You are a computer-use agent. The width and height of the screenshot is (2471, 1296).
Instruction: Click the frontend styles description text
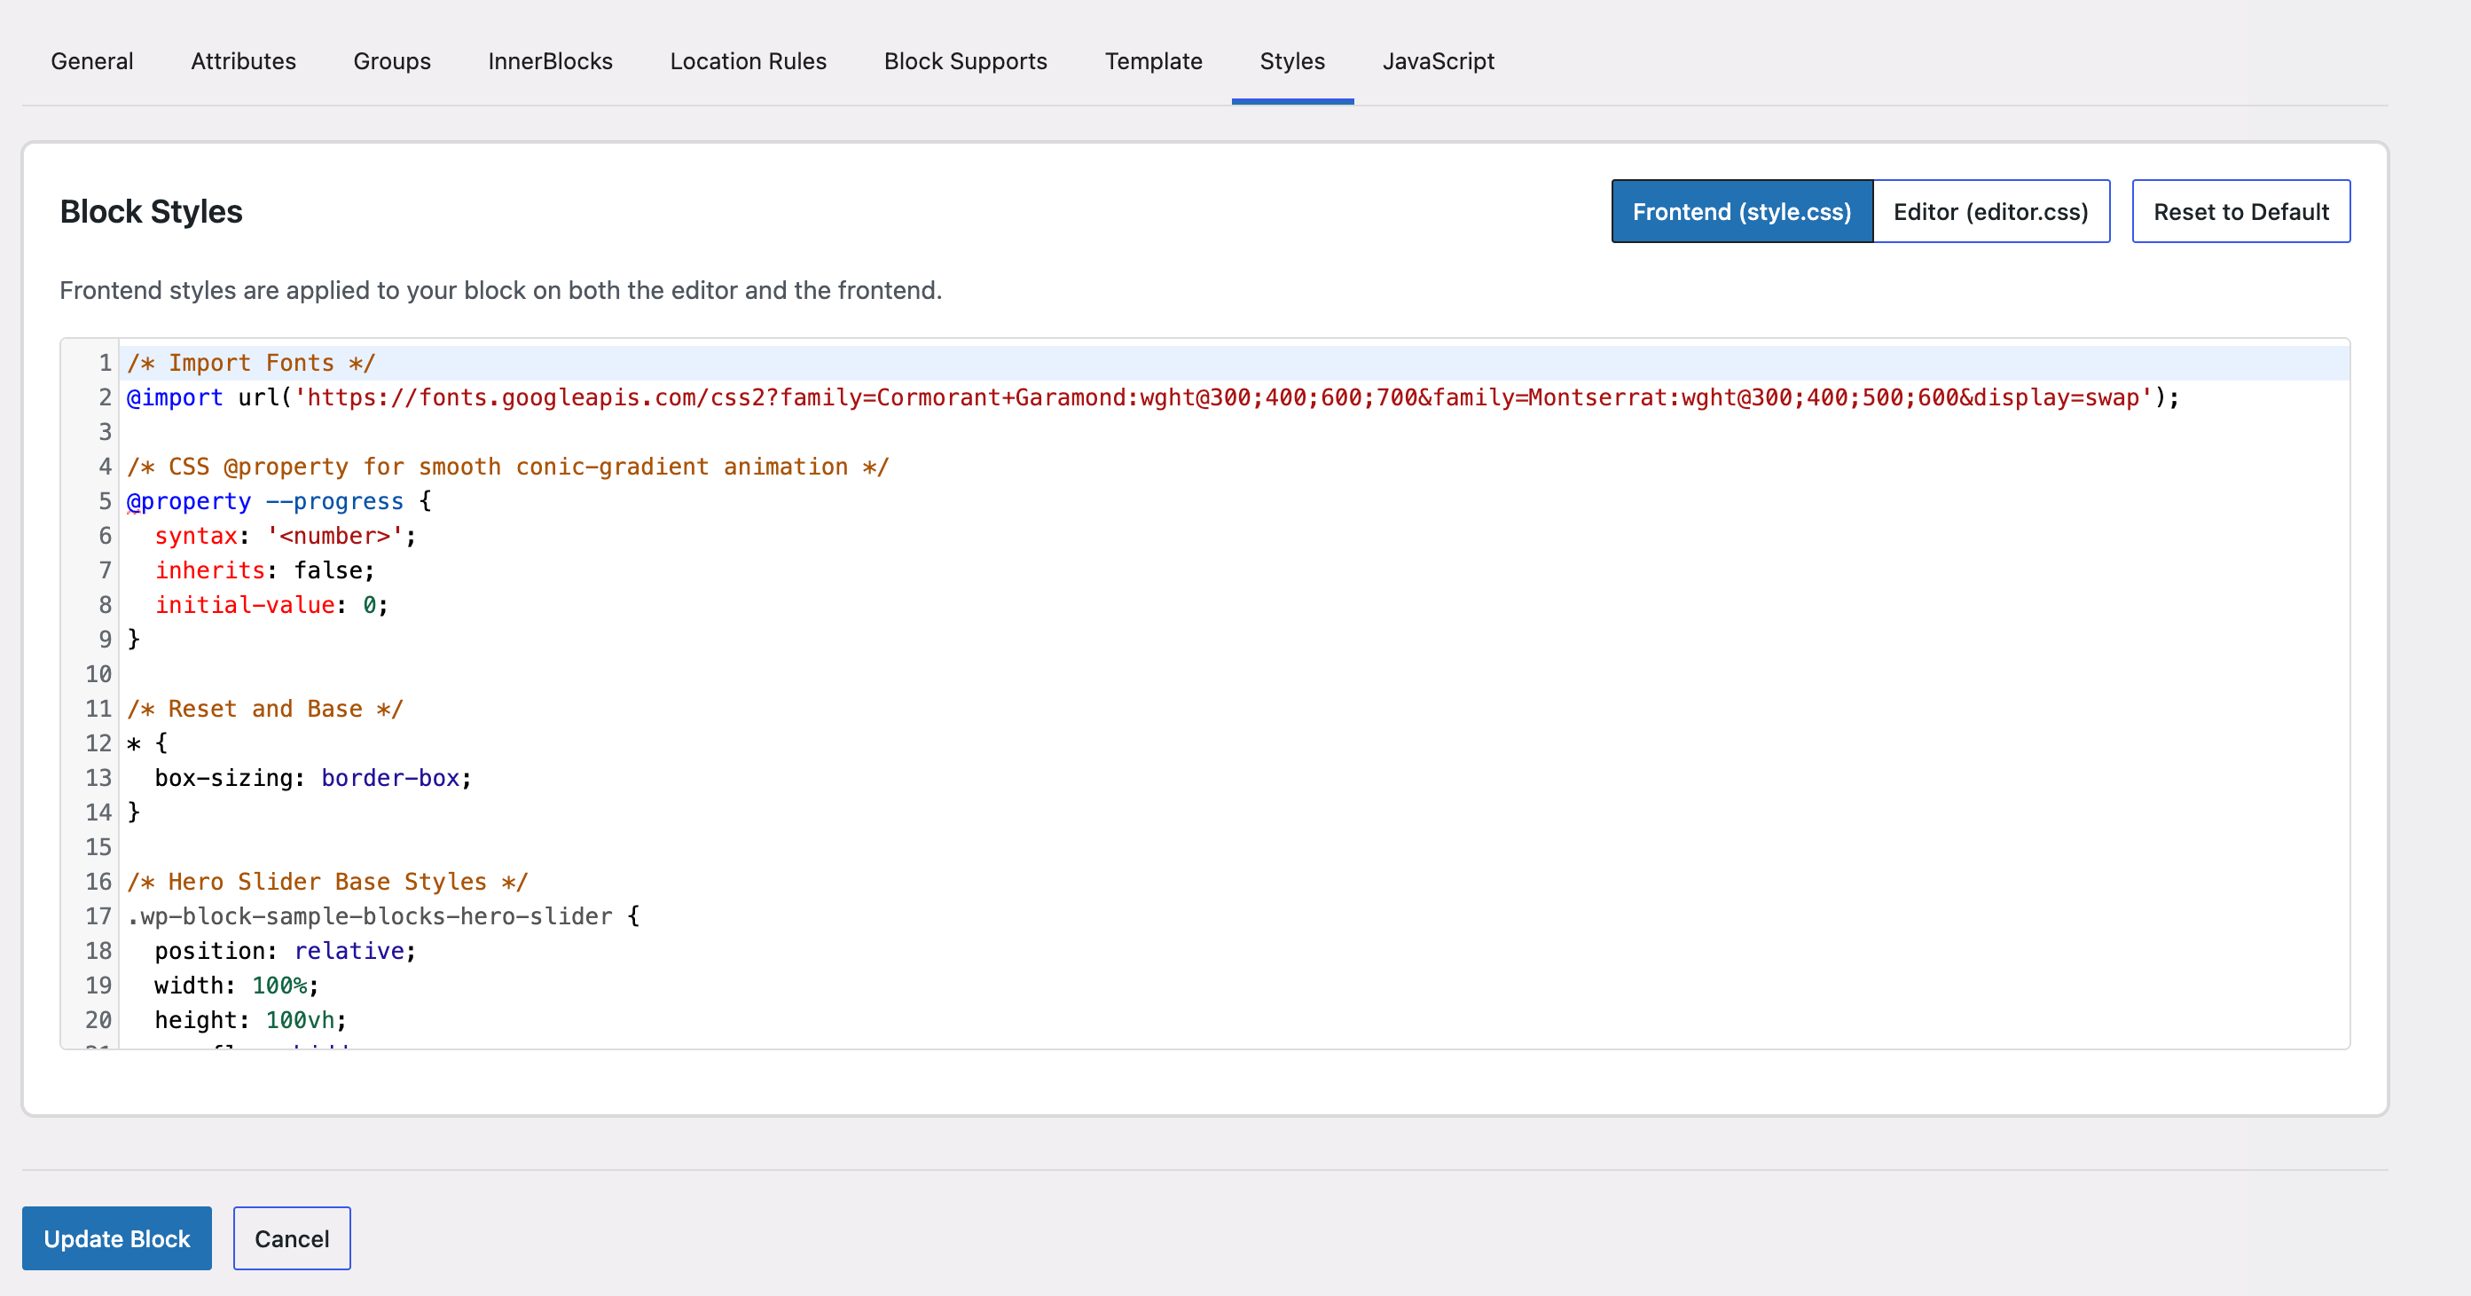point(501,291)
